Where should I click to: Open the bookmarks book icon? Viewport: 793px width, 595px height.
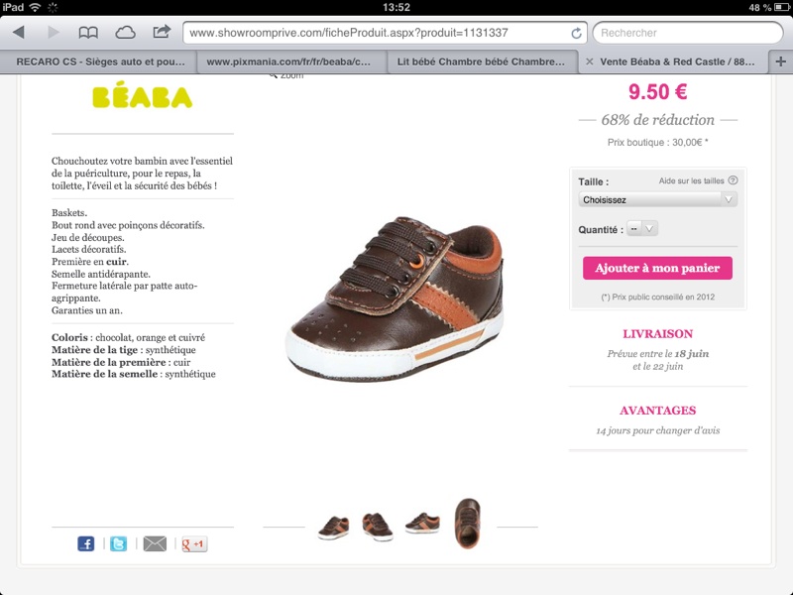click(88, 33)
